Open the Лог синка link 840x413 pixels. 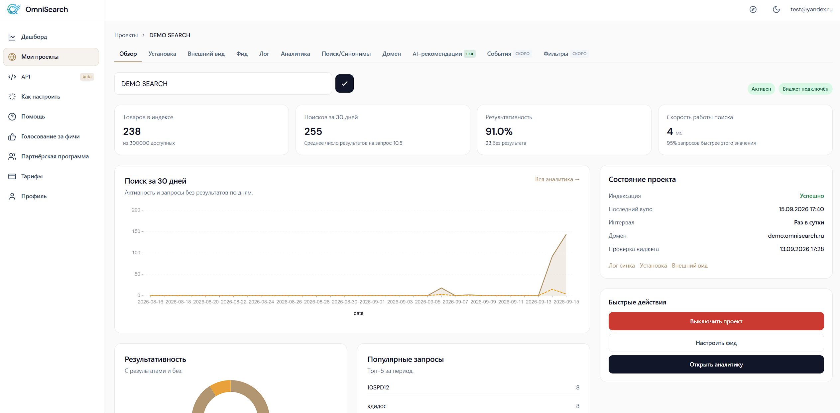(x=622, y=266)
